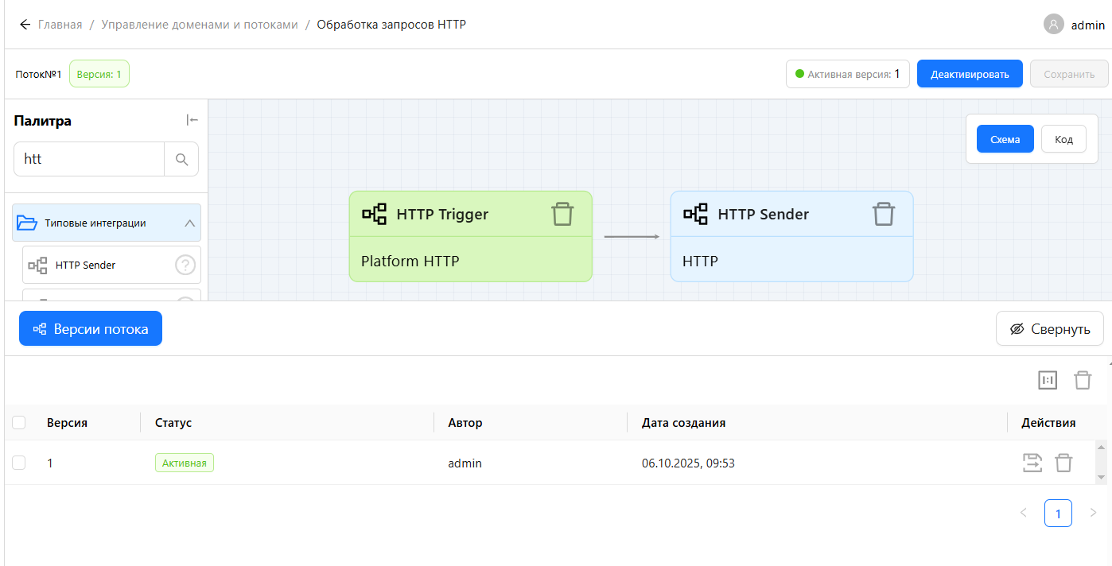Image resolution: width=1112 pixels, height=566 pixels.
Task: Hide the versions panel with Свернуть
Action: click(1049, 329)
